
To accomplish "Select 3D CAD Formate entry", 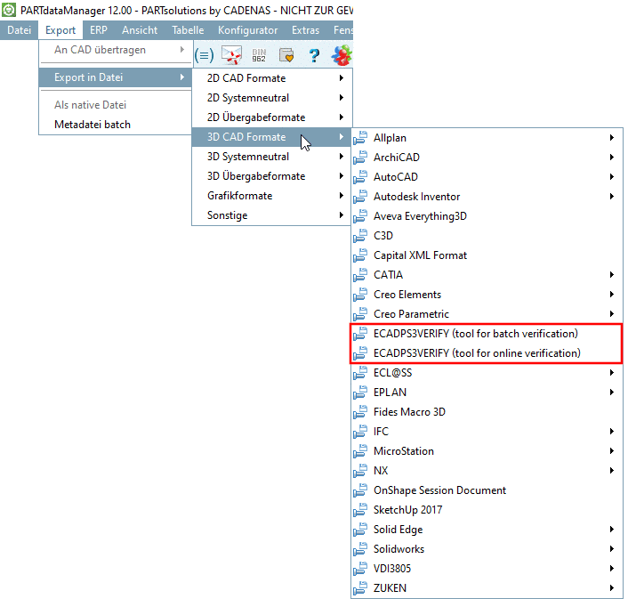I will coord(272,137).
